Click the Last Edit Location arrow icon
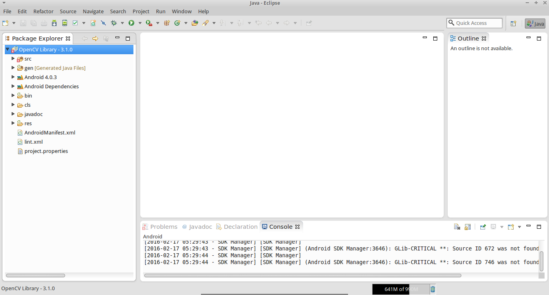 [x=258, y=23]
